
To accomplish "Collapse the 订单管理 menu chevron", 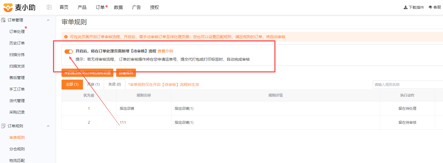I will [48, 20].
